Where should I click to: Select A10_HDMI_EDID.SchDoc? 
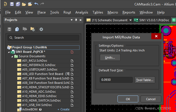[x=39, y=96]
